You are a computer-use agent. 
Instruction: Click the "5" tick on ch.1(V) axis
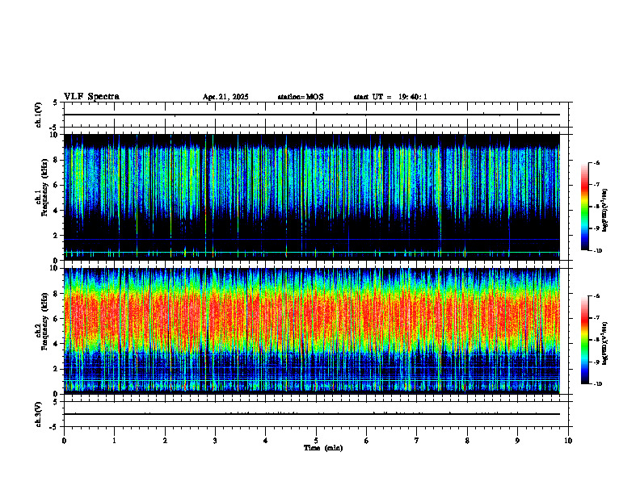[x=55, y=103]
